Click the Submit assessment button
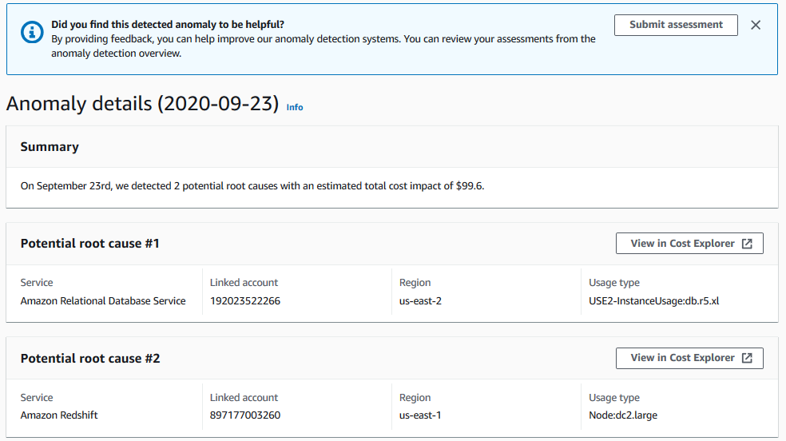This screenshot has height=441, width=786. [676, 25]
